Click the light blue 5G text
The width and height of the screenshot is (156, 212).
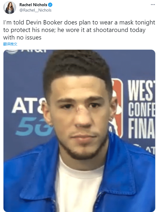coord(34,127)
